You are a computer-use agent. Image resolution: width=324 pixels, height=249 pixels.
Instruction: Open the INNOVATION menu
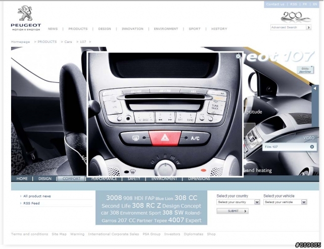[132, 29]
